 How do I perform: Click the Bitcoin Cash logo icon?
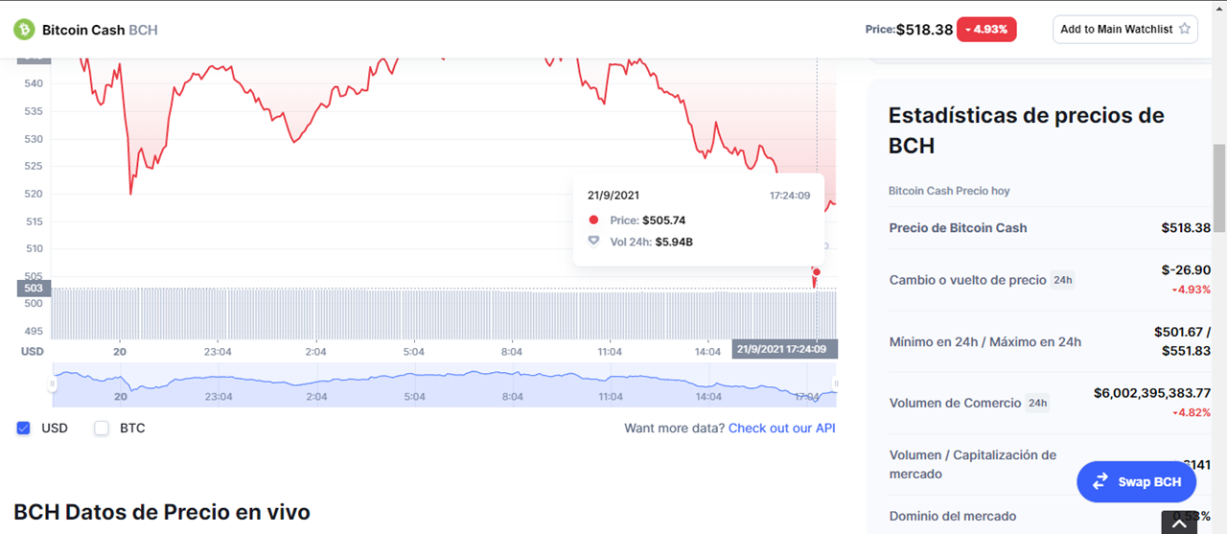click(x=24, y=30)
